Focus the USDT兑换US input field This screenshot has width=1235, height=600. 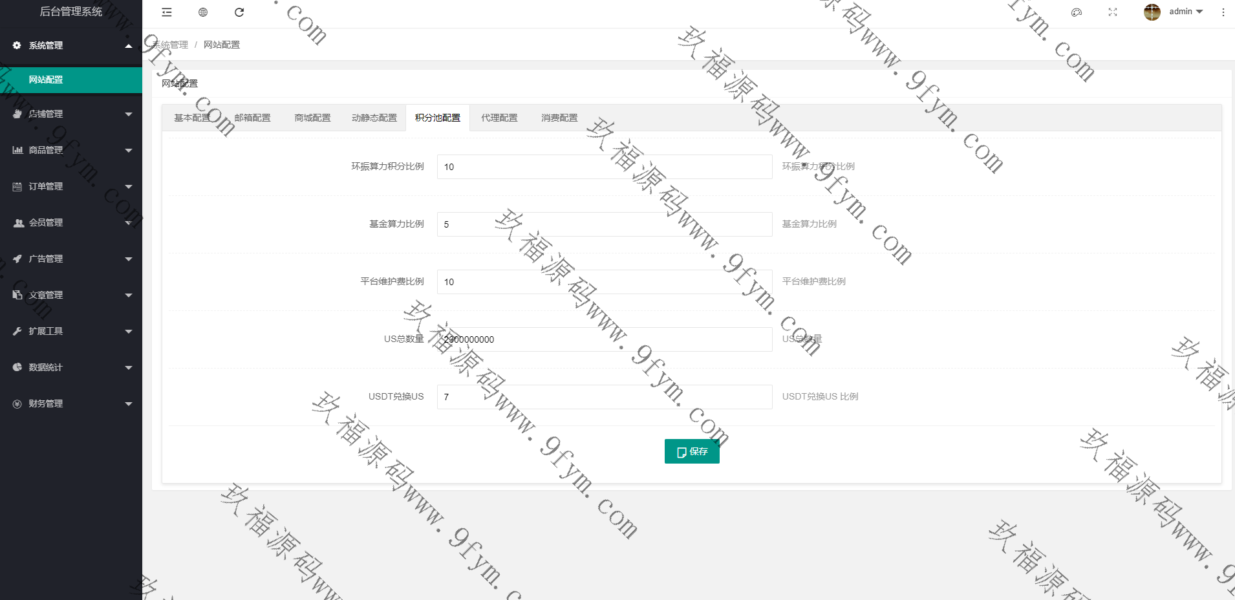605,397
